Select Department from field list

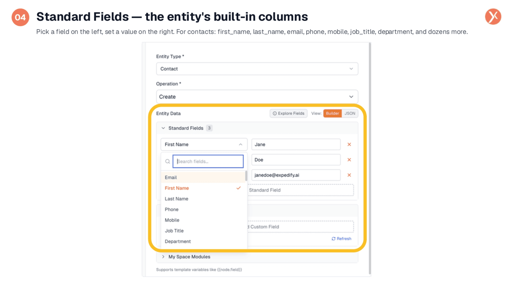pos(203,241)
